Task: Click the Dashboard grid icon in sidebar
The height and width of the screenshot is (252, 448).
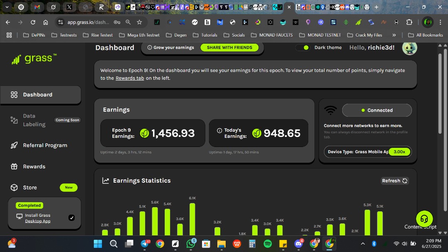Action: 14,95
